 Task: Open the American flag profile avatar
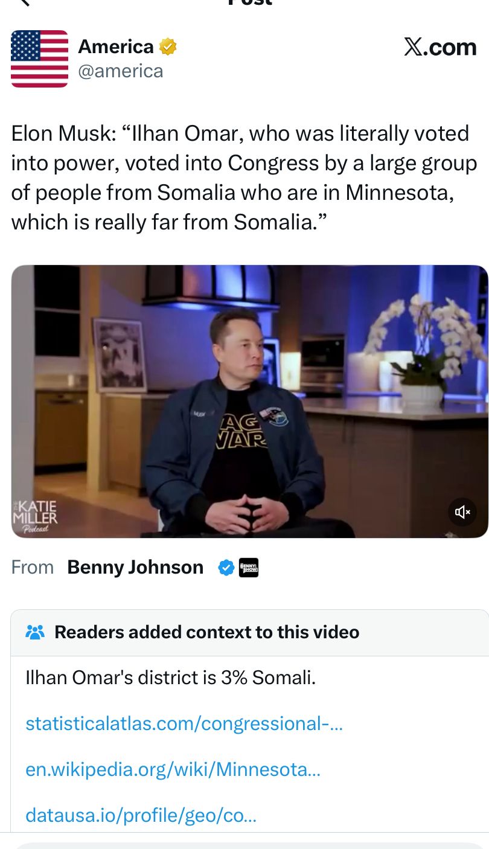tap(40, 59)
